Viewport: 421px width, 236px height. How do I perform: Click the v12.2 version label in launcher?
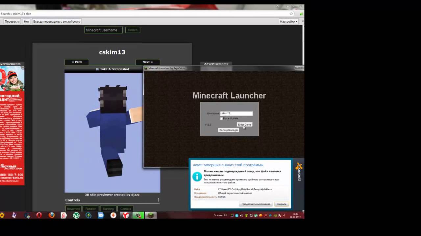click(208, 125)
